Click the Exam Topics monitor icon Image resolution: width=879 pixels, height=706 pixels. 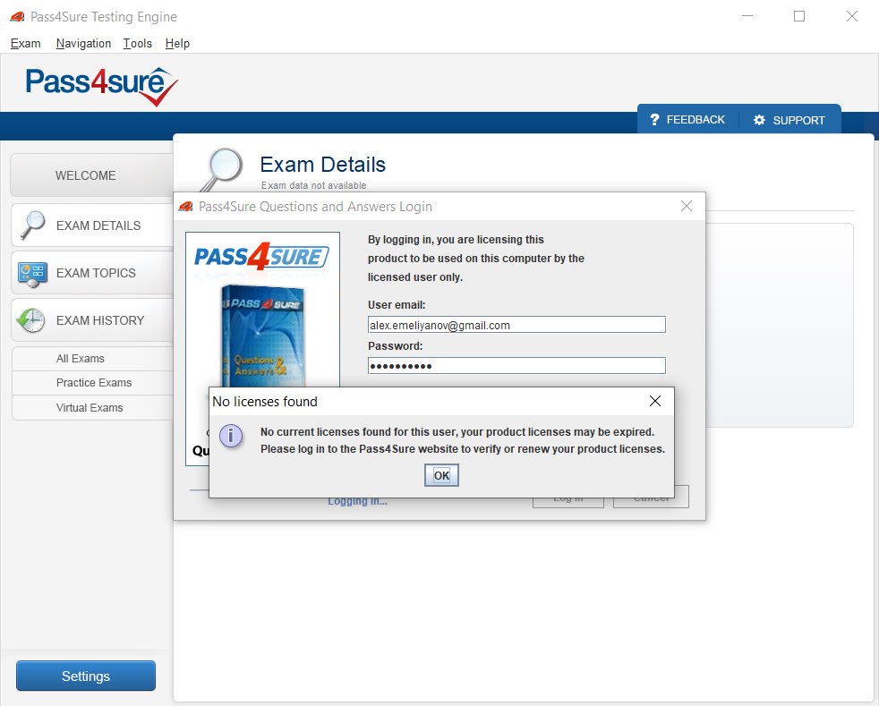tap(32, 274)
